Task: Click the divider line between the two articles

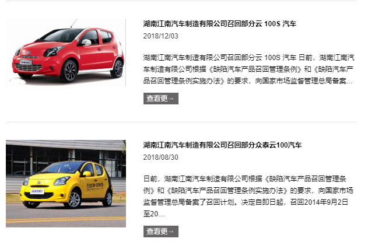Action: click(x=181, y=122)
